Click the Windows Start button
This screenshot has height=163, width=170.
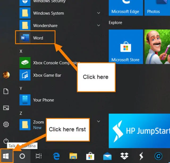pyautogui.click(x=6, y=156)
